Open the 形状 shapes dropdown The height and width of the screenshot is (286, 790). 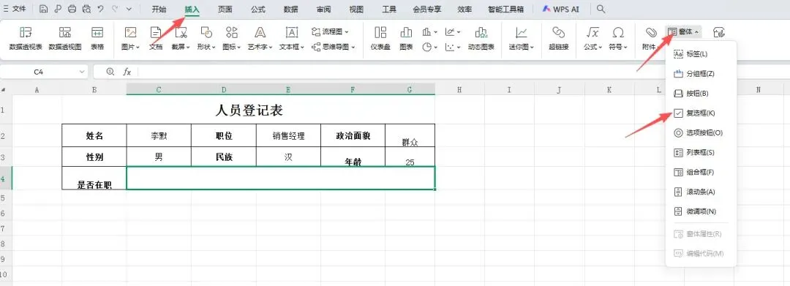click(206, 39)
